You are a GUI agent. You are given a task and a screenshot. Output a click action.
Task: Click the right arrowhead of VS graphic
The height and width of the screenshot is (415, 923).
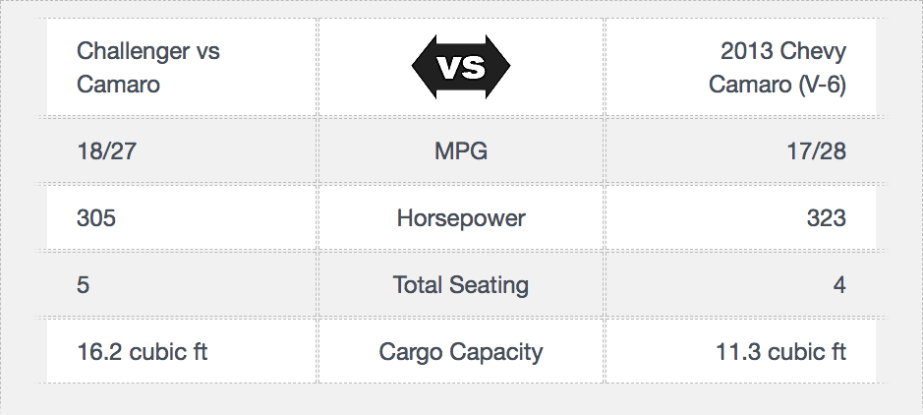click(498, 67)
